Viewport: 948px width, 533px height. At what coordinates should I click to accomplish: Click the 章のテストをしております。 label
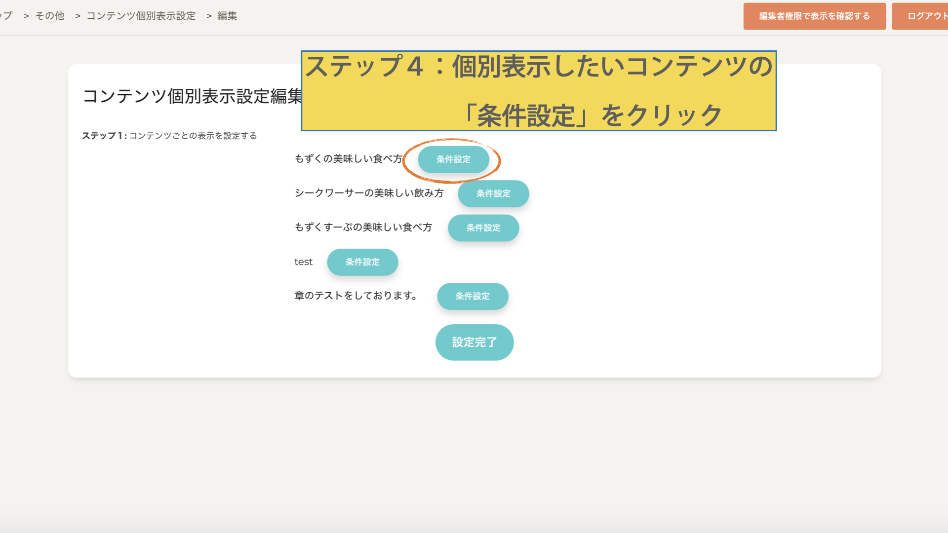coord(356,296)
